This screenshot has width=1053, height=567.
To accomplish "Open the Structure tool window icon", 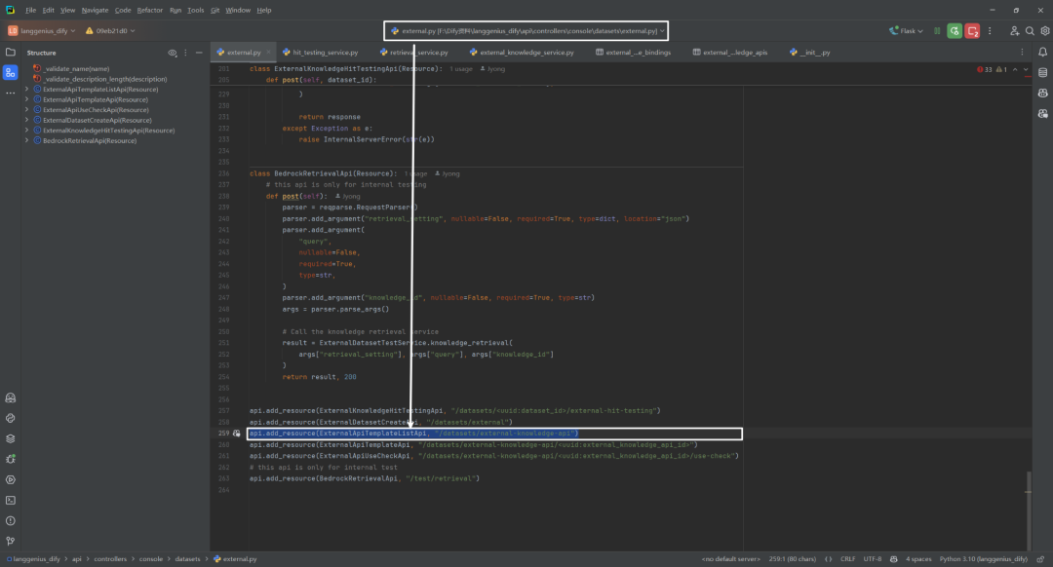I will (x=10, y=71).
